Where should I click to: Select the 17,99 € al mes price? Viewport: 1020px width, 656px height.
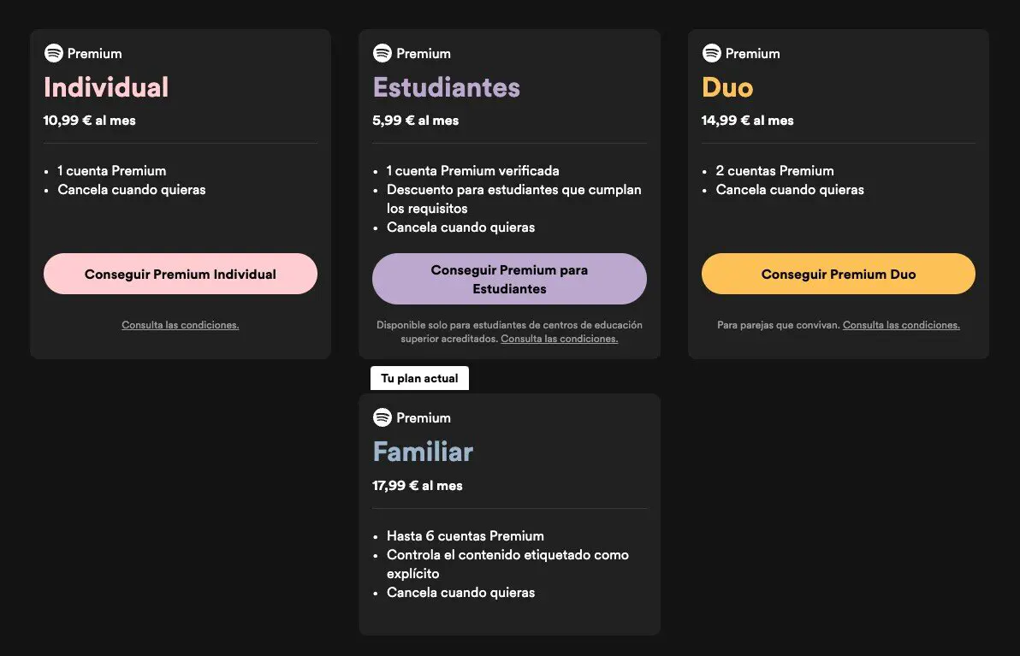click(x=418, y=486)
